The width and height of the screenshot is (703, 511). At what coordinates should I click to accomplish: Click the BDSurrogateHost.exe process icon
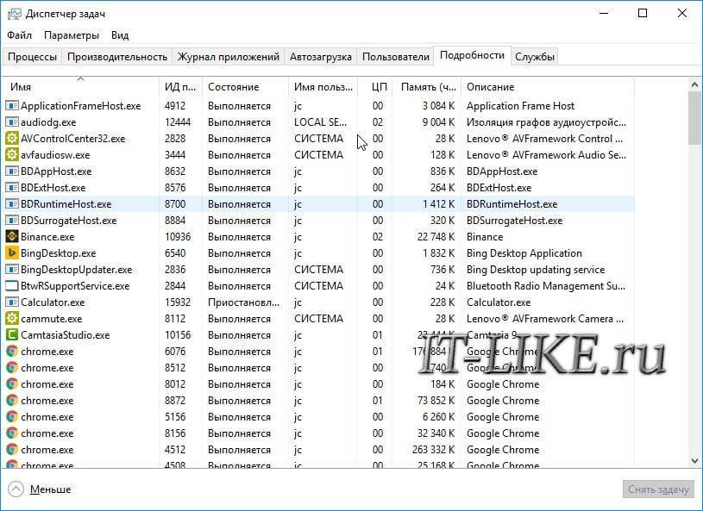(12, 221)
